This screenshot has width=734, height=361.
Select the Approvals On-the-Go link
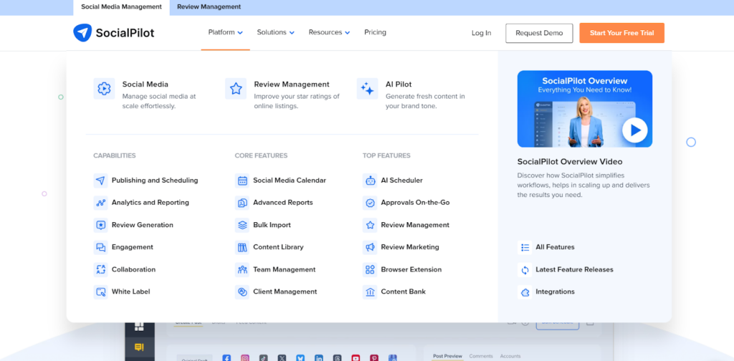[x=415, y=203]
